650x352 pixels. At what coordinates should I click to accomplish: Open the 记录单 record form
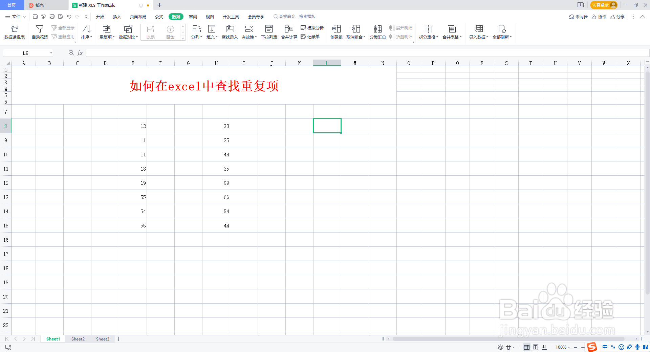pyautogui.click(x=310, y=37)
